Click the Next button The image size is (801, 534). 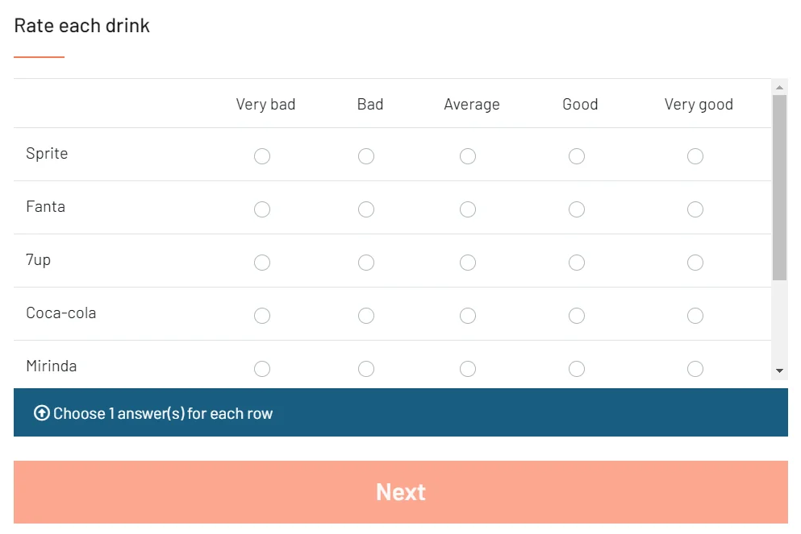pos(400,492)
